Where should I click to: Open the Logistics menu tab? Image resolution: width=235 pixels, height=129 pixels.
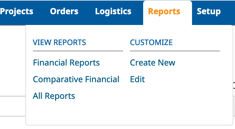tap(113, 11)
